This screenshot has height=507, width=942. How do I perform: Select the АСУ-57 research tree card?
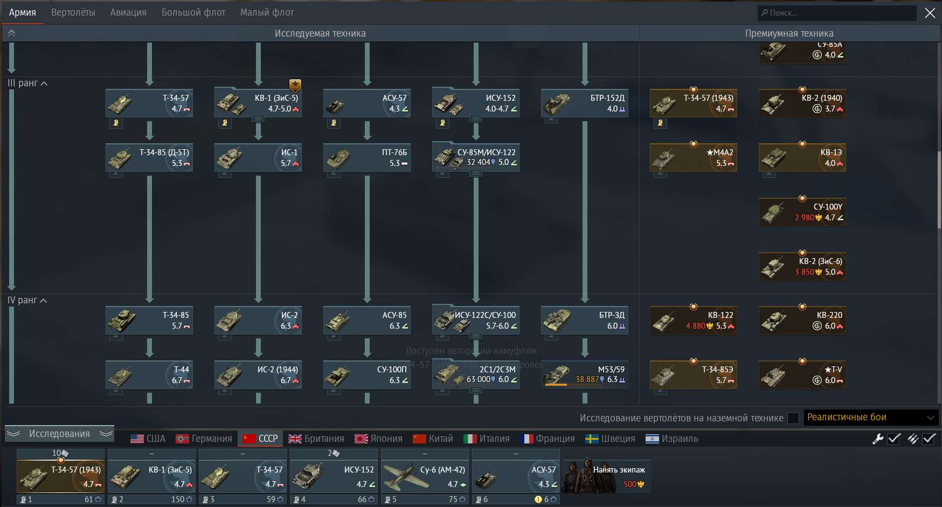point(367,103)
